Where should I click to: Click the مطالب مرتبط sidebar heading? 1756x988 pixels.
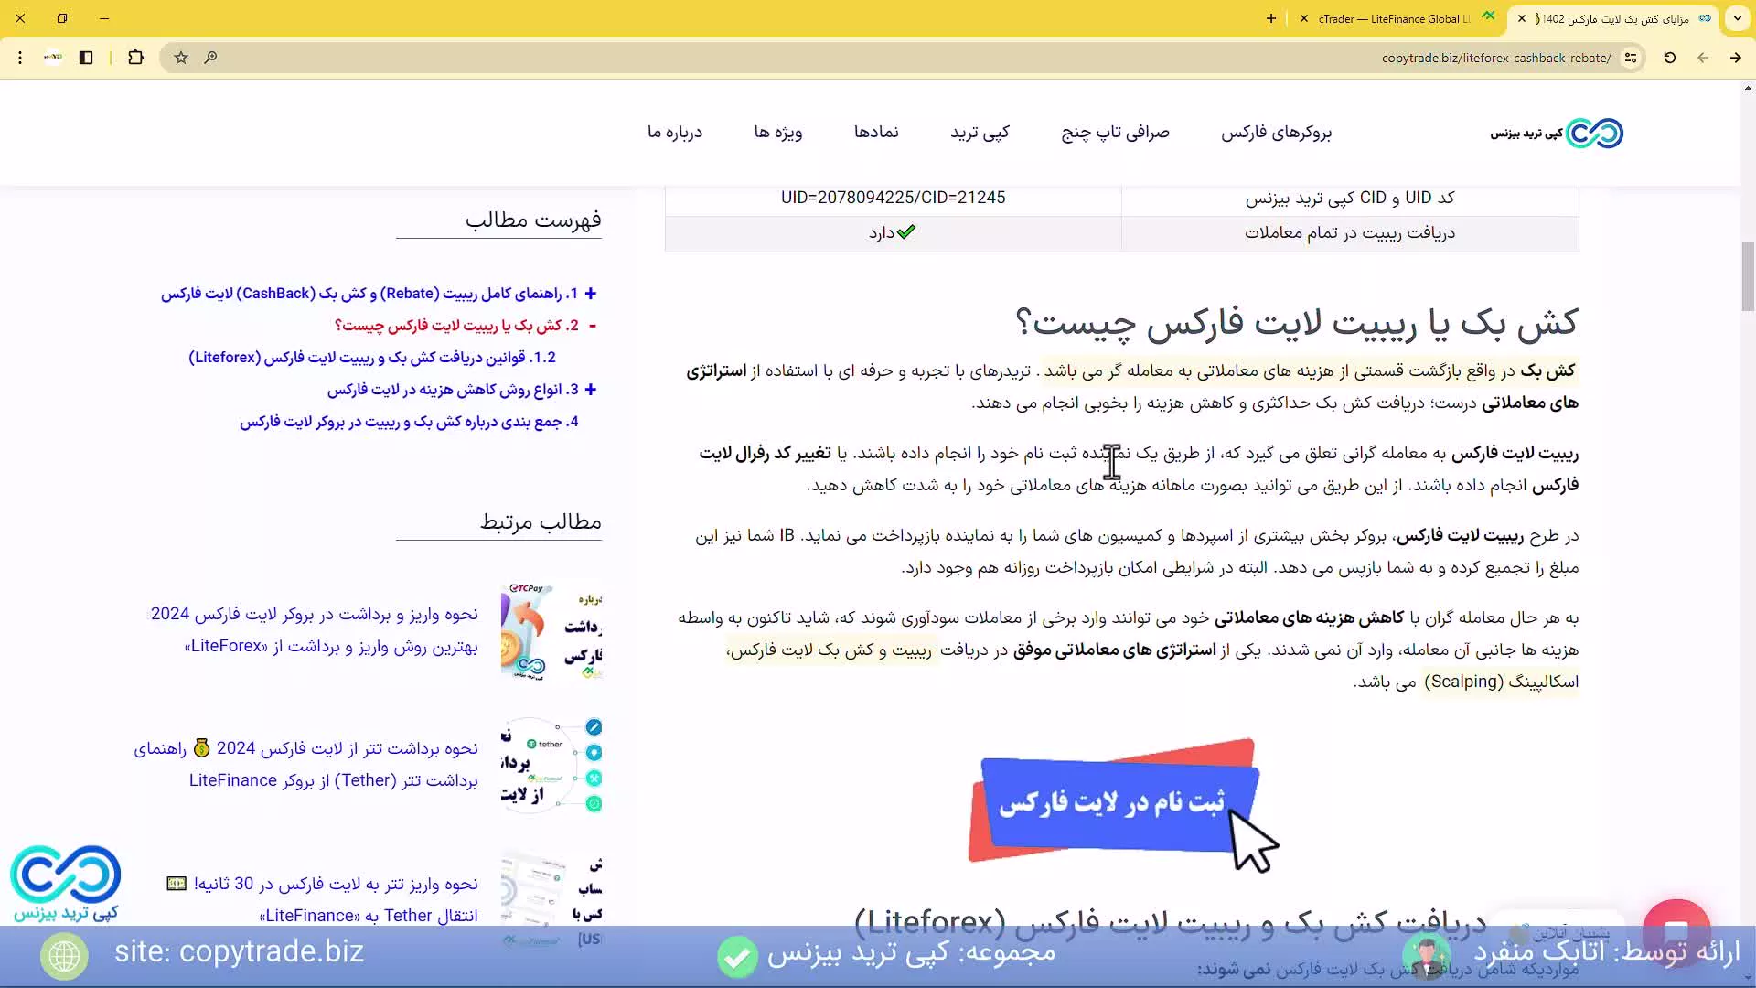click(541, 521)
